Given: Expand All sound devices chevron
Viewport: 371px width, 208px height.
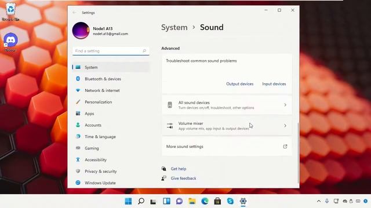Looking at the screenshot, I should point(285,105).
